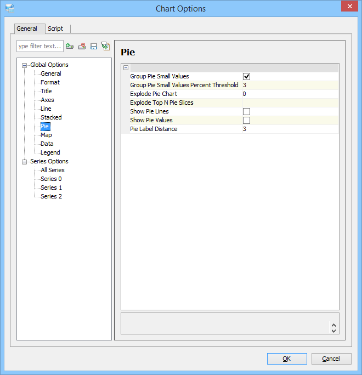Select Series 2 in the tree
Screen dimensions: 362x375
[x=51, y=196]
